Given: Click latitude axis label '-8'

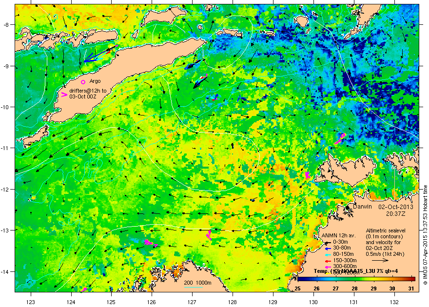Looking at the screenshot, I should tap(6, 24).
